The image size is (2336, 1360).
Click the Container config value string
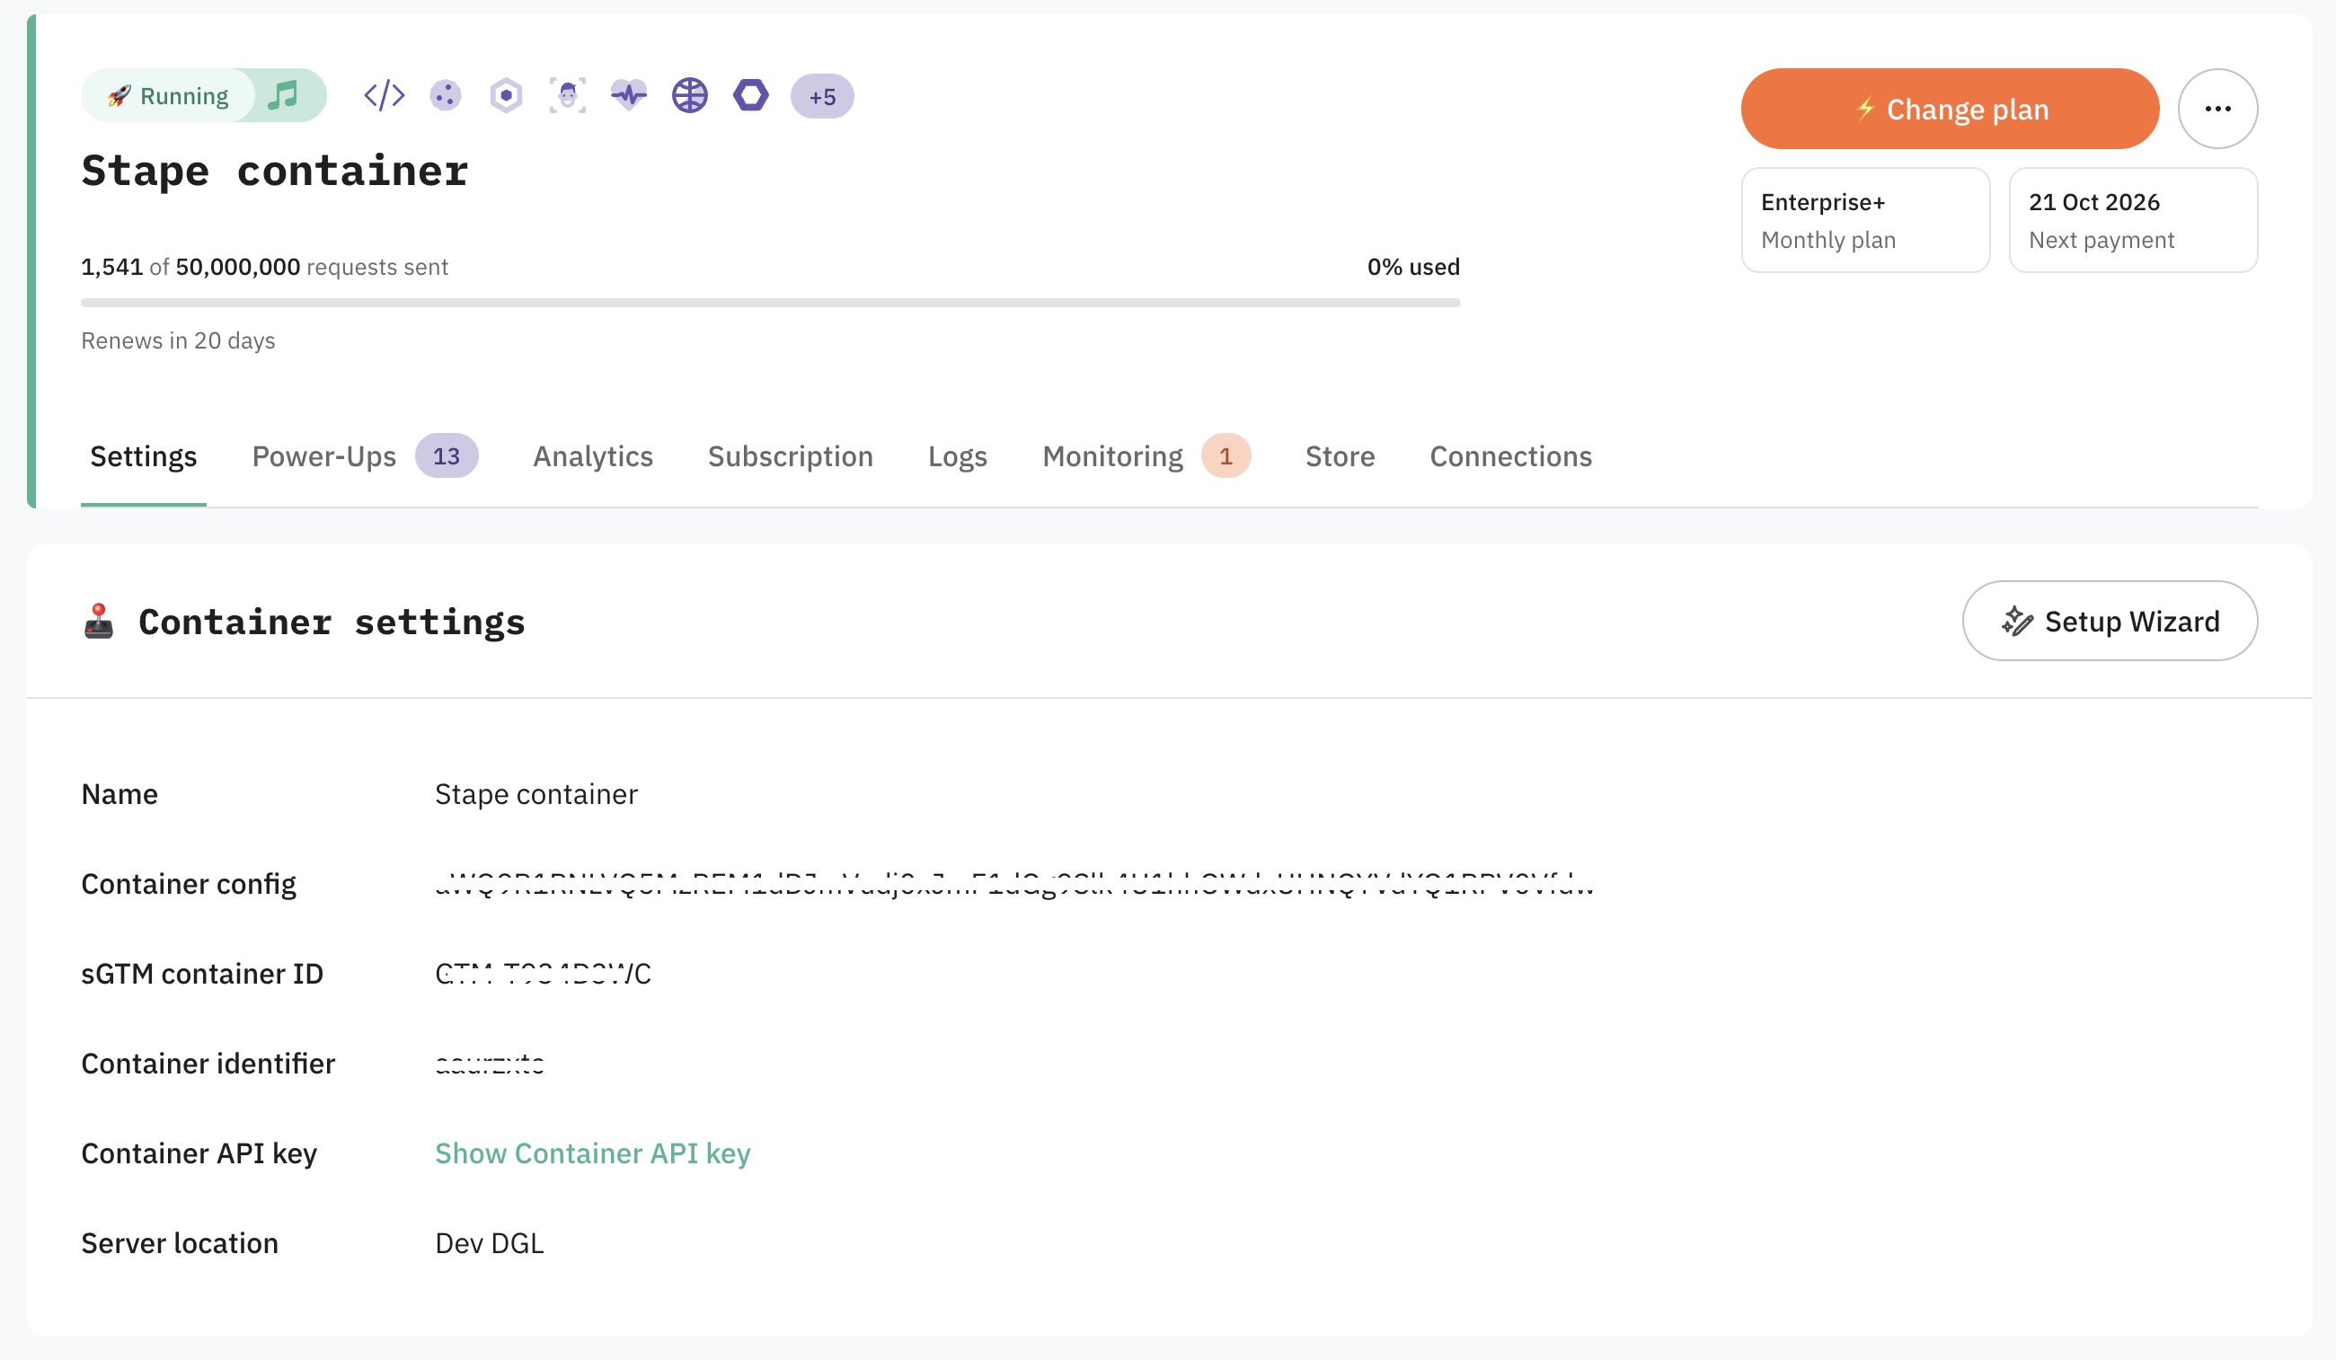click(1014, 884)
